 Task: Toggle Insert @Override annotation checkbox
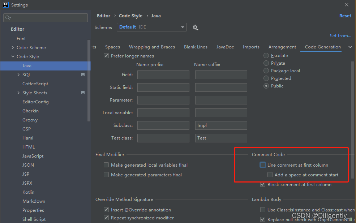106,210
